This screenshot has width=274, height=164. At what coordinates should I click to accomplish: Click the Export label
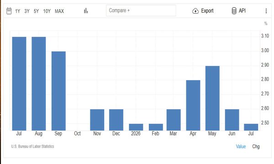pos(207,11)
